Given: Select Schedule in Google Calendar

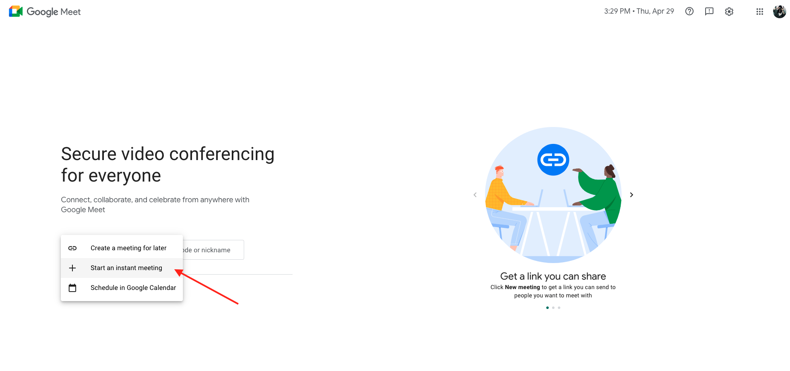Looking at the screenshot, I should coord(133,288).
